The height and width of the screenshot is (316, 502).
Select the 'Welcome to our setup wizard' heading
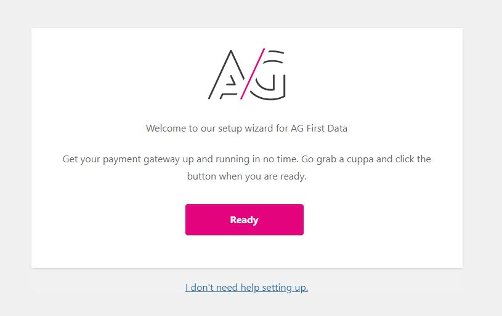(x=246, y=128)
